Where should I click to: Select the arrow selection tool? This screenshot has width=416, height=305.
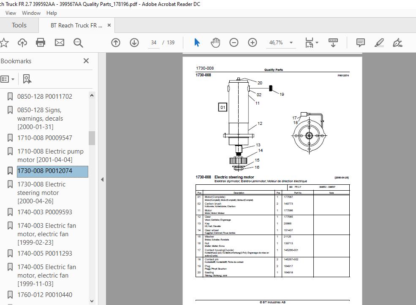coord(197,43)
